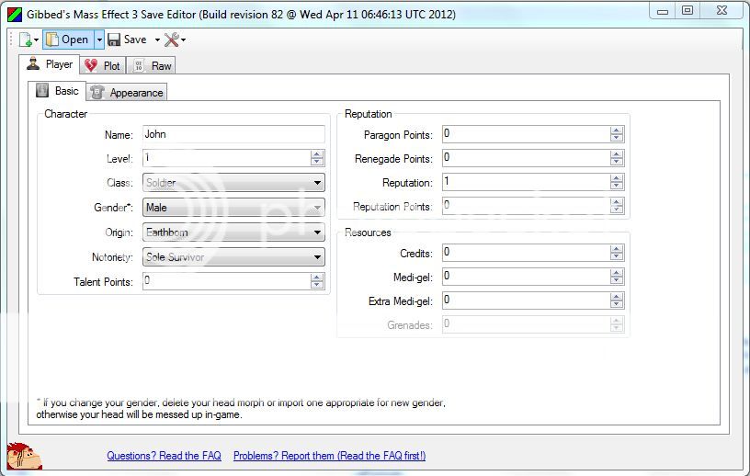Click the Medi-gel value field
Screen dimensions: 750x476
click(526, 277)
